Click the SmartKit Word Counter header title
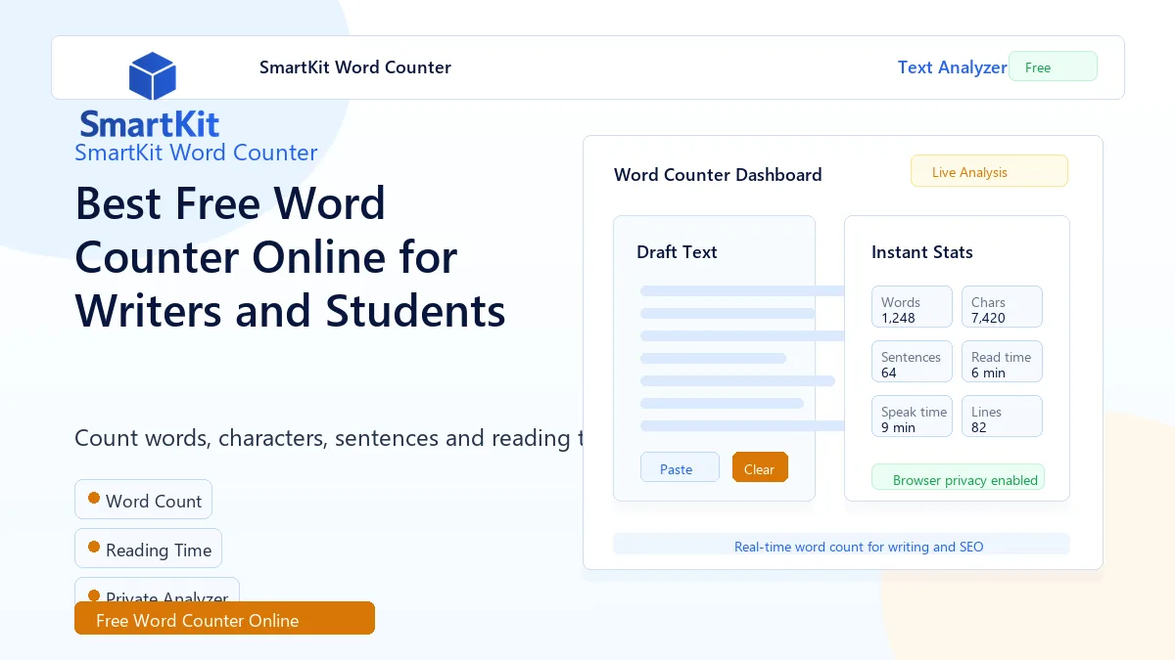This screenshot has width=1175, height=660. coord(355,67)
